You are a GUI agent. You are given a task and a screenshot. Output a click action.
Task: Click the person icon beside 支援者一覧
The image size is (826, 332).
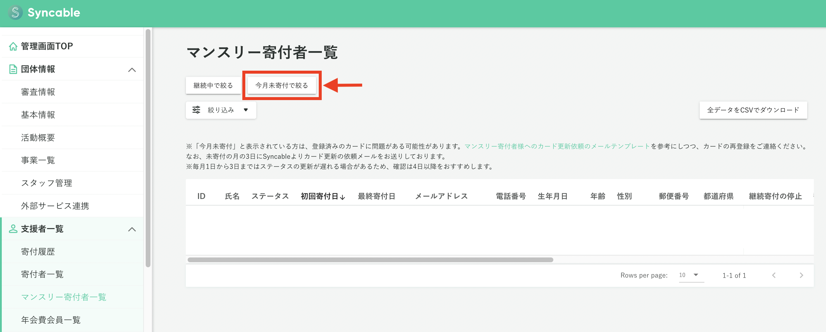[13, 229]
